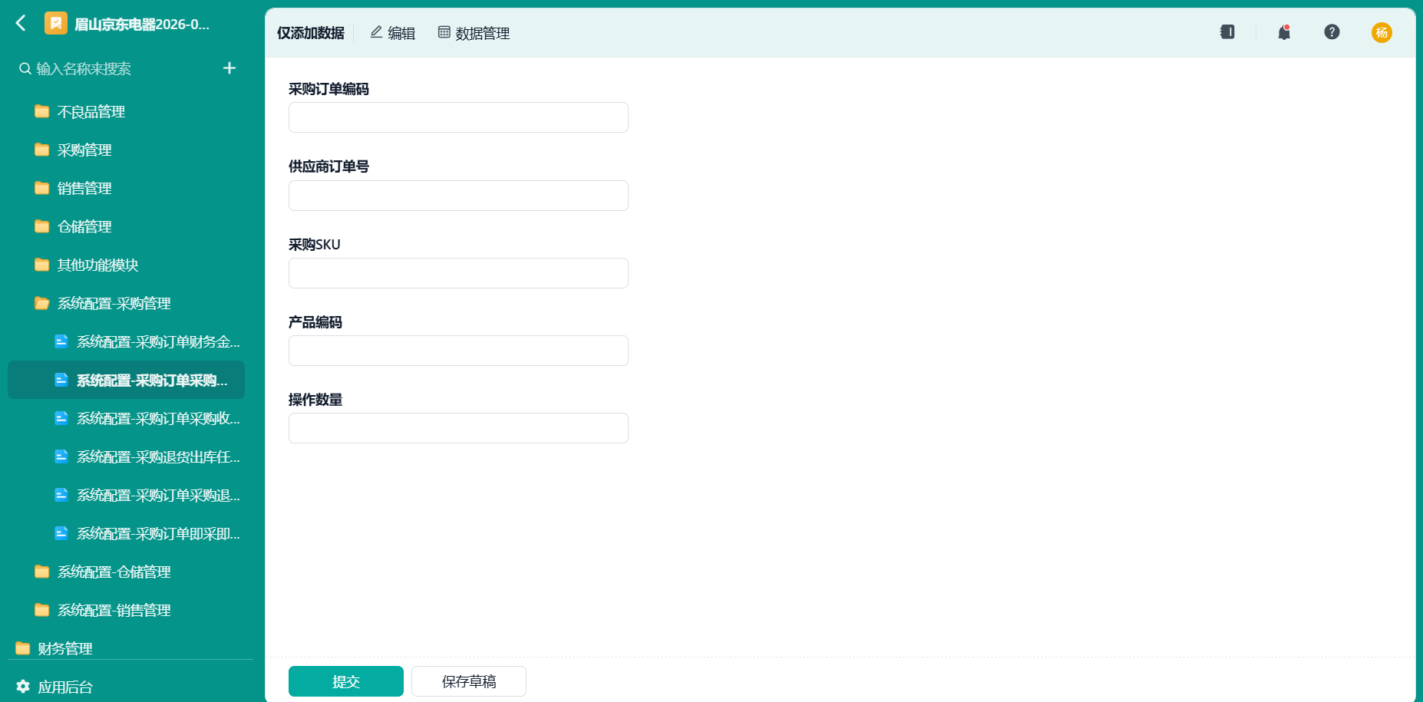Click folder icon next to 仓储管理

(x=42, y=226)
